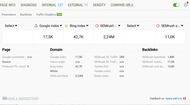Toggle the green on/off switch
190x105 pixels.
(x=176, y=5)
